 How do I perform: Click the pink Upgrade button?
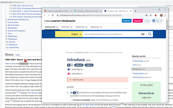[x=138, y=21]
